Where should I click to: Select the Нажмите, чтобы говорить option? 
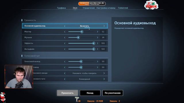pyautogui.click(x=85, y=73)
